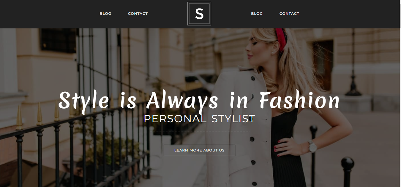Click the S logo icon in header

click(199, 14)
